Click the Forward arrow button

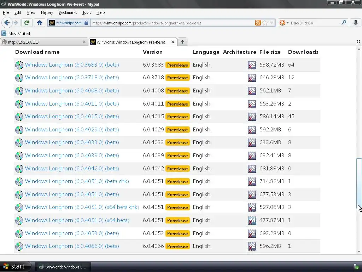(x=16, y=23)
